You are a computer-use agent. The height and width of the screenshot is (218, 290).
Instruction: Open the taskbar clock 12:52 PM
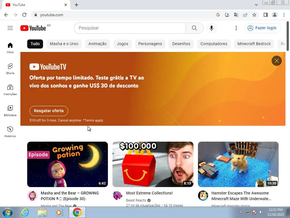276,212
